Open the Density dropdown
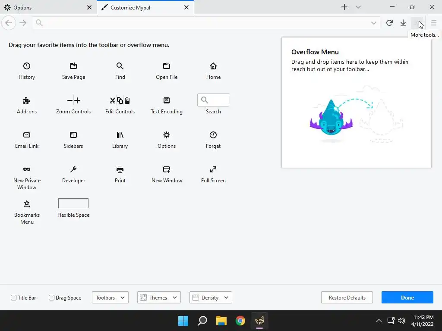This screenshot has width=442, height=331. click(211, 297)
